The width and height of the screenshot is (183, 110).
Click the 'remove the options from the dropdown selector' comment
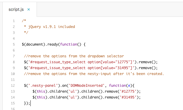[74, 56]
